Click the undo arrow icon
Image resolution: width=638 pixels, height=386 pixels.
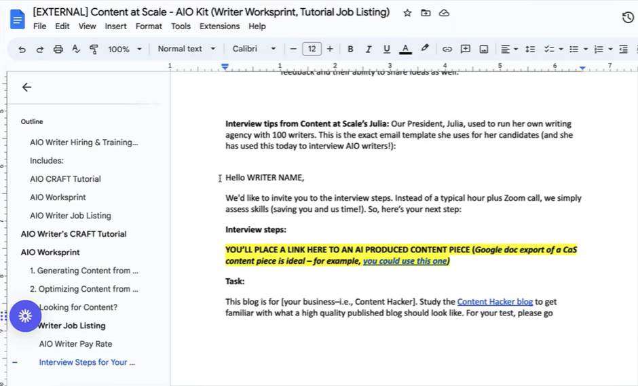pos(22,50)
